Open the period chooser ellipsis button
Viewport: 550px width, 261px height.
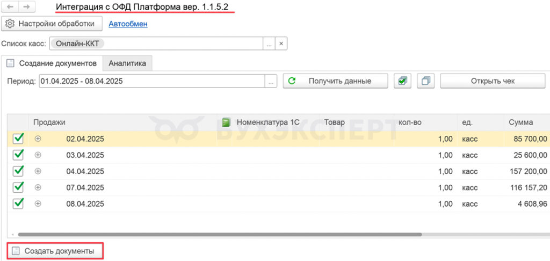pos(271,81)
